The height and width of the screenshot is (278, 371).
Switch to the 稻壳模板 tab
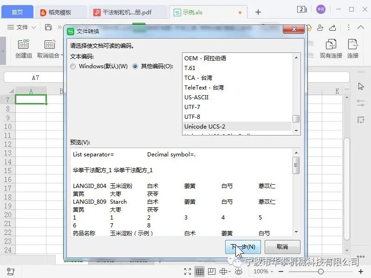tap(60, 12)
